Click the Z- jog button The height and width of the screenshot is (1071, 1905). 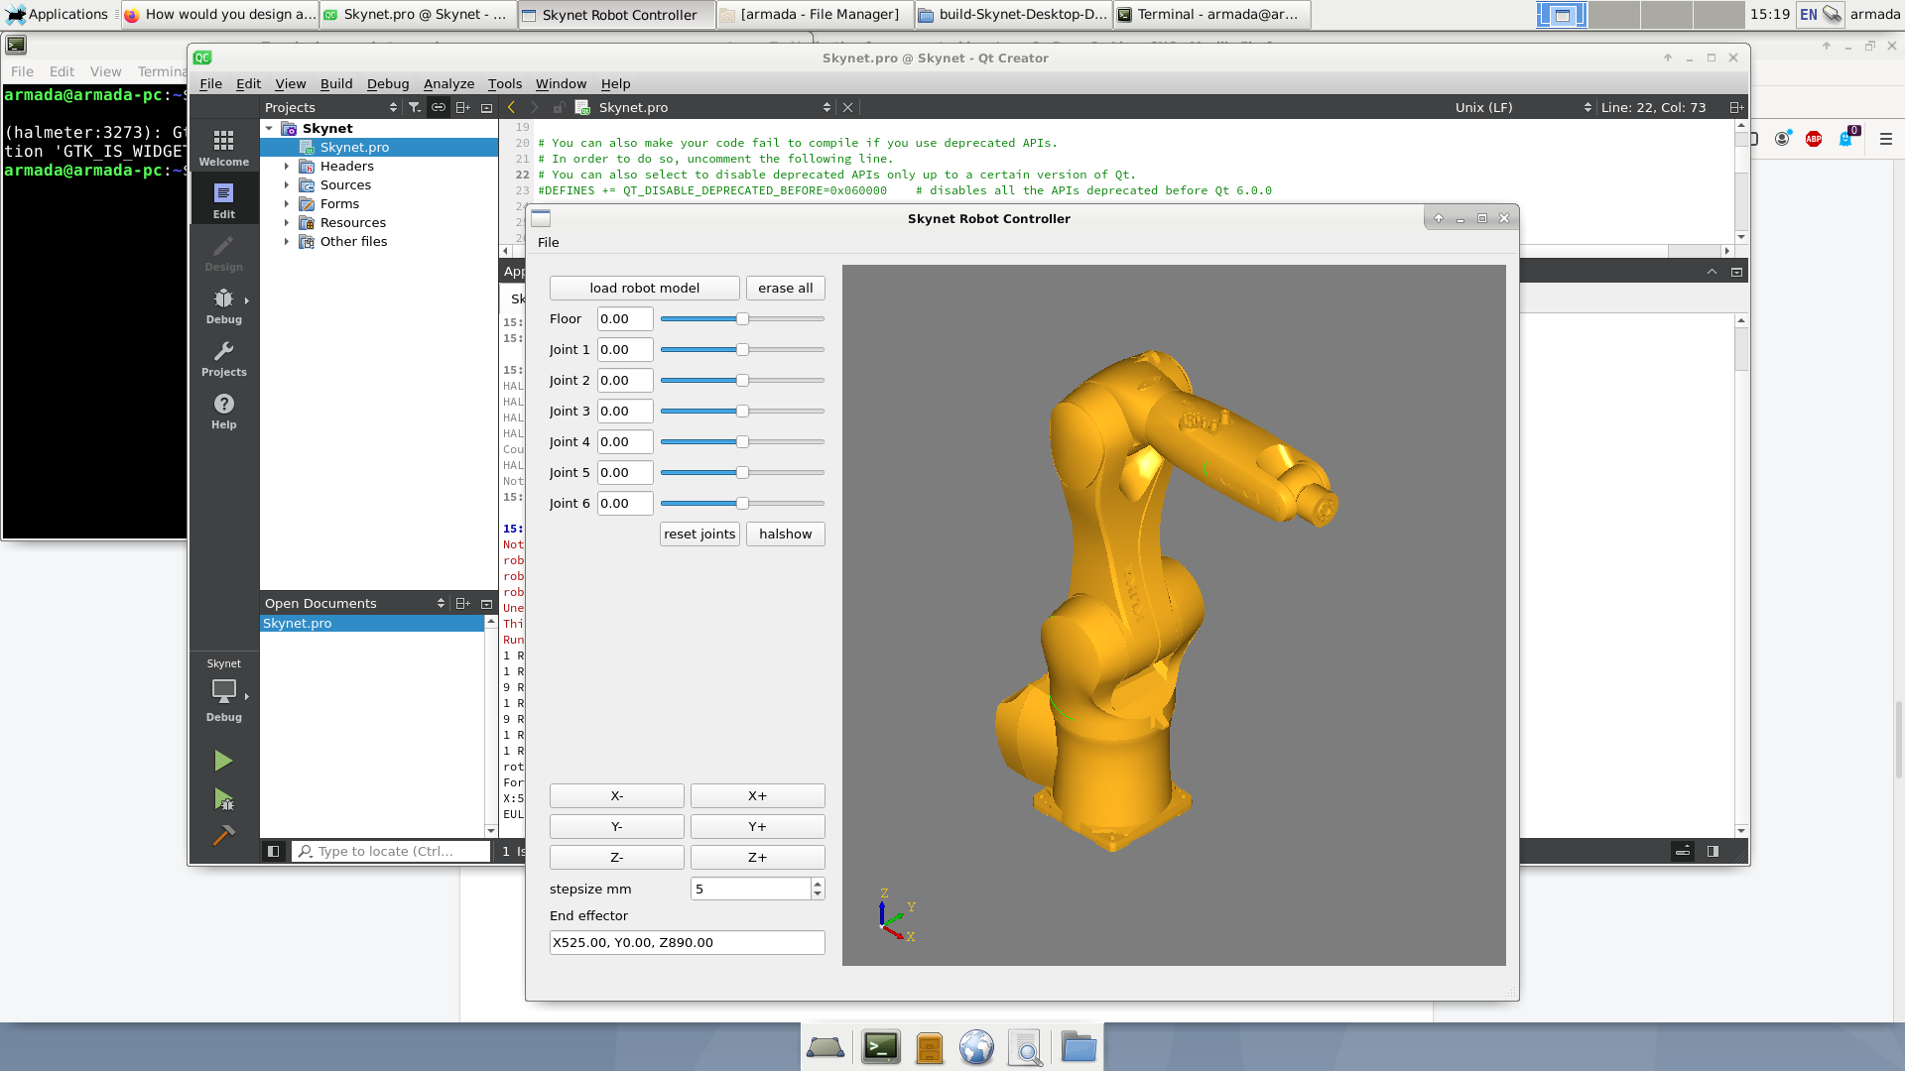pyautogui.click(x=617, y=857)
